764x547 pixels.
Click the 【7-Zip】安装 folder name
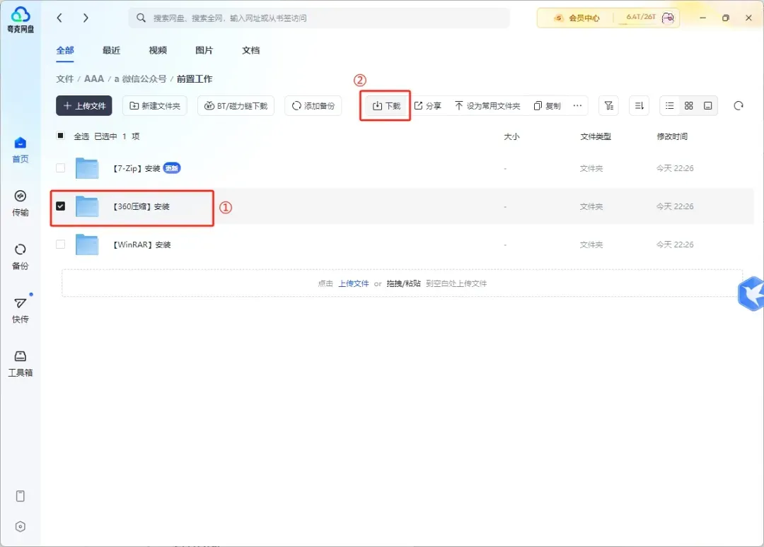click(136, 168)
